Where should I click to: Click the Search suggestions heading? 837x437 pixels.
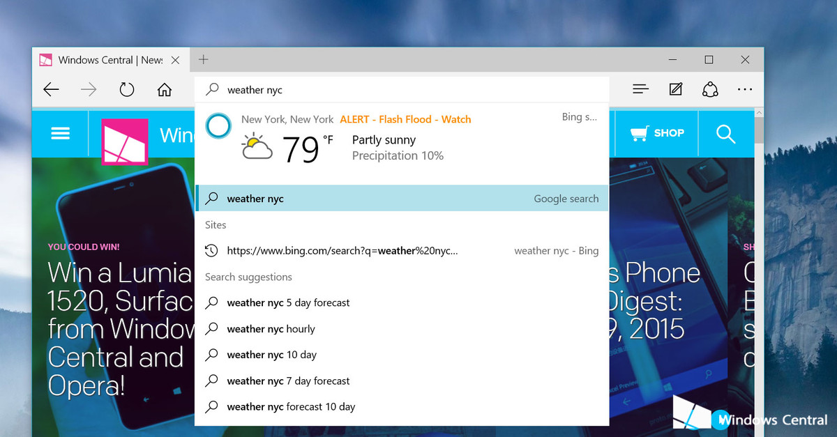pos(248,277)
